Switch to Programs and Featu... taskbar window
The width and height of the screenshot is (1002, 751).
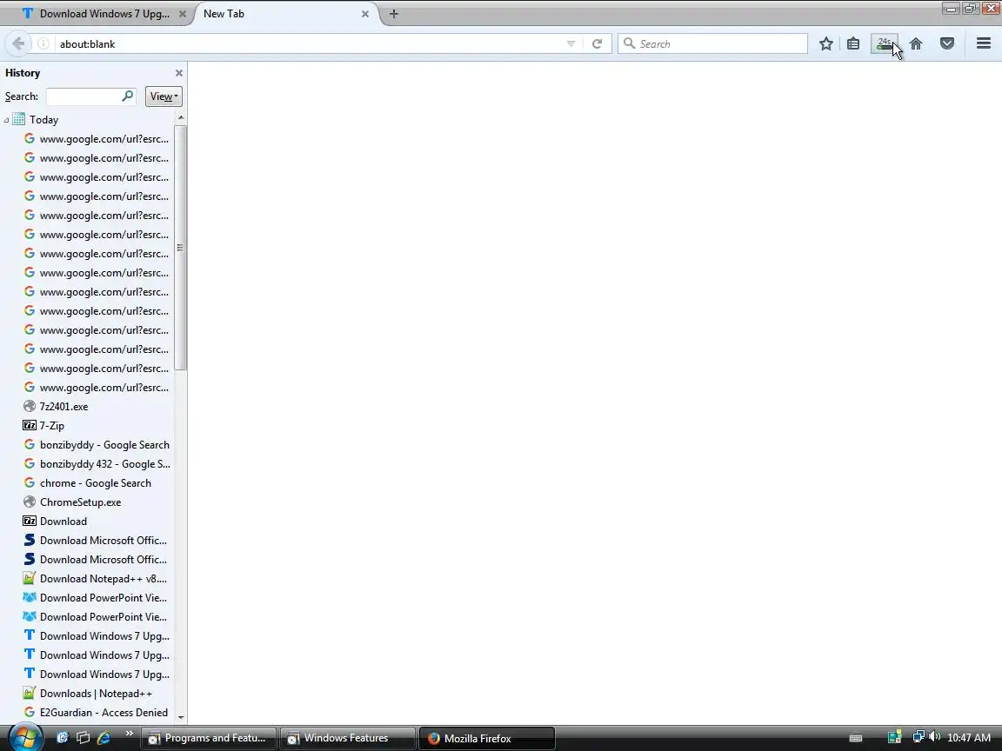pyautogui.click(x=209, y=738)
